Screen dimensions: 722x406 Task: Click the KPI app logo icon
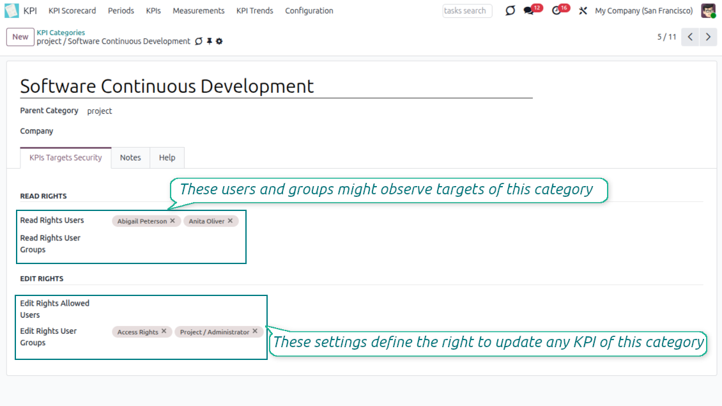click(12, 11)
